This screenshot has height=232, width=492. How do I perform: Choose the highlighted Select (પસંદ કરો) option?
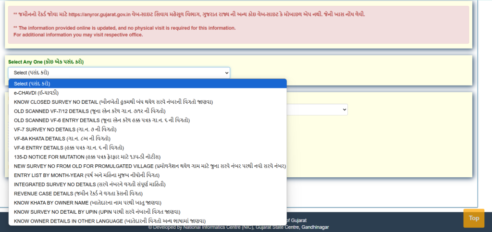(148, 84)
